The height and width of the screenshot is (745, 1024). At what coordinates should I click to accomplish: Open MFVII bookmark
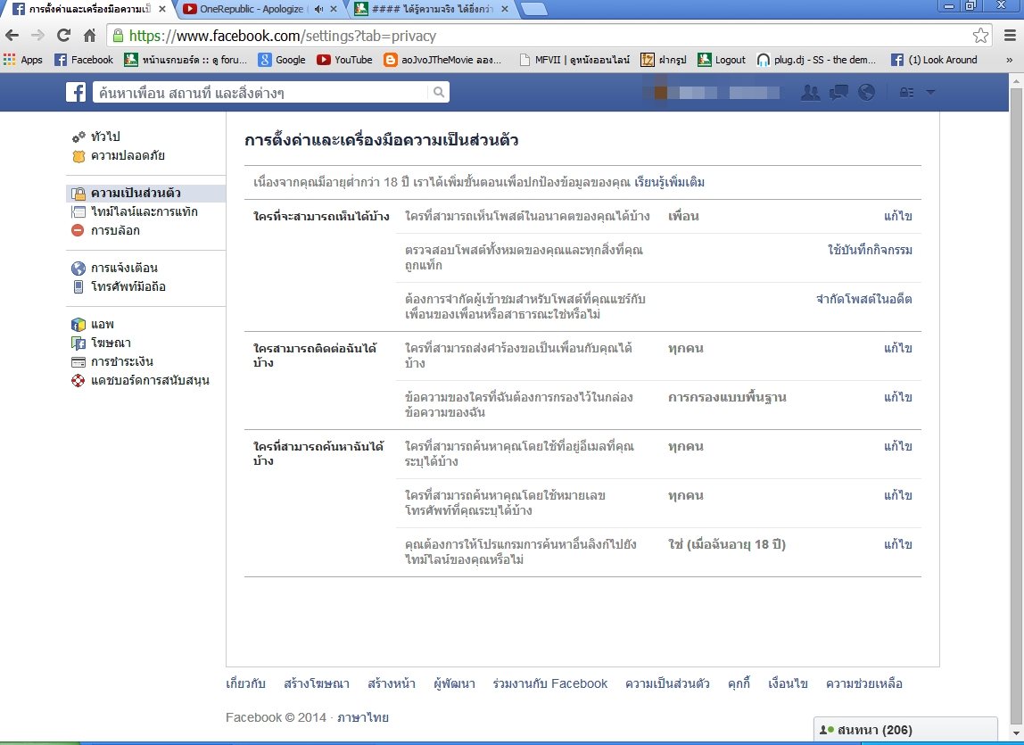[x=574, y=60]
